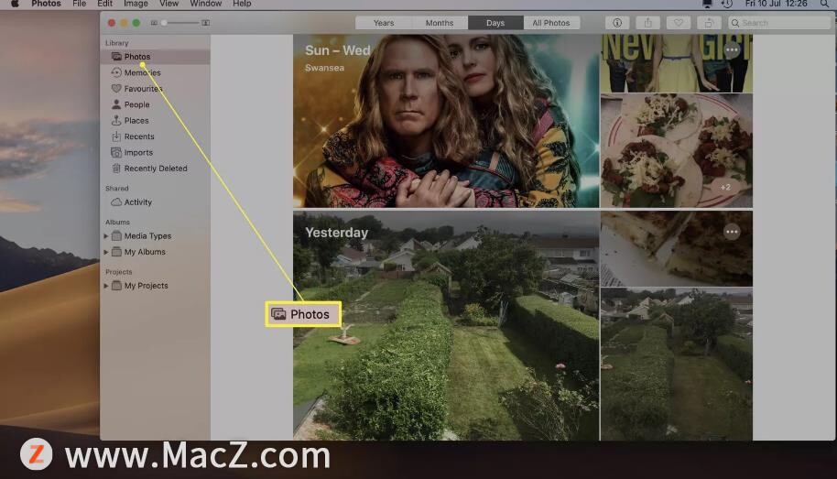The image size is (837, 479).
Task: Open the View menu
Action: (168, 4)
